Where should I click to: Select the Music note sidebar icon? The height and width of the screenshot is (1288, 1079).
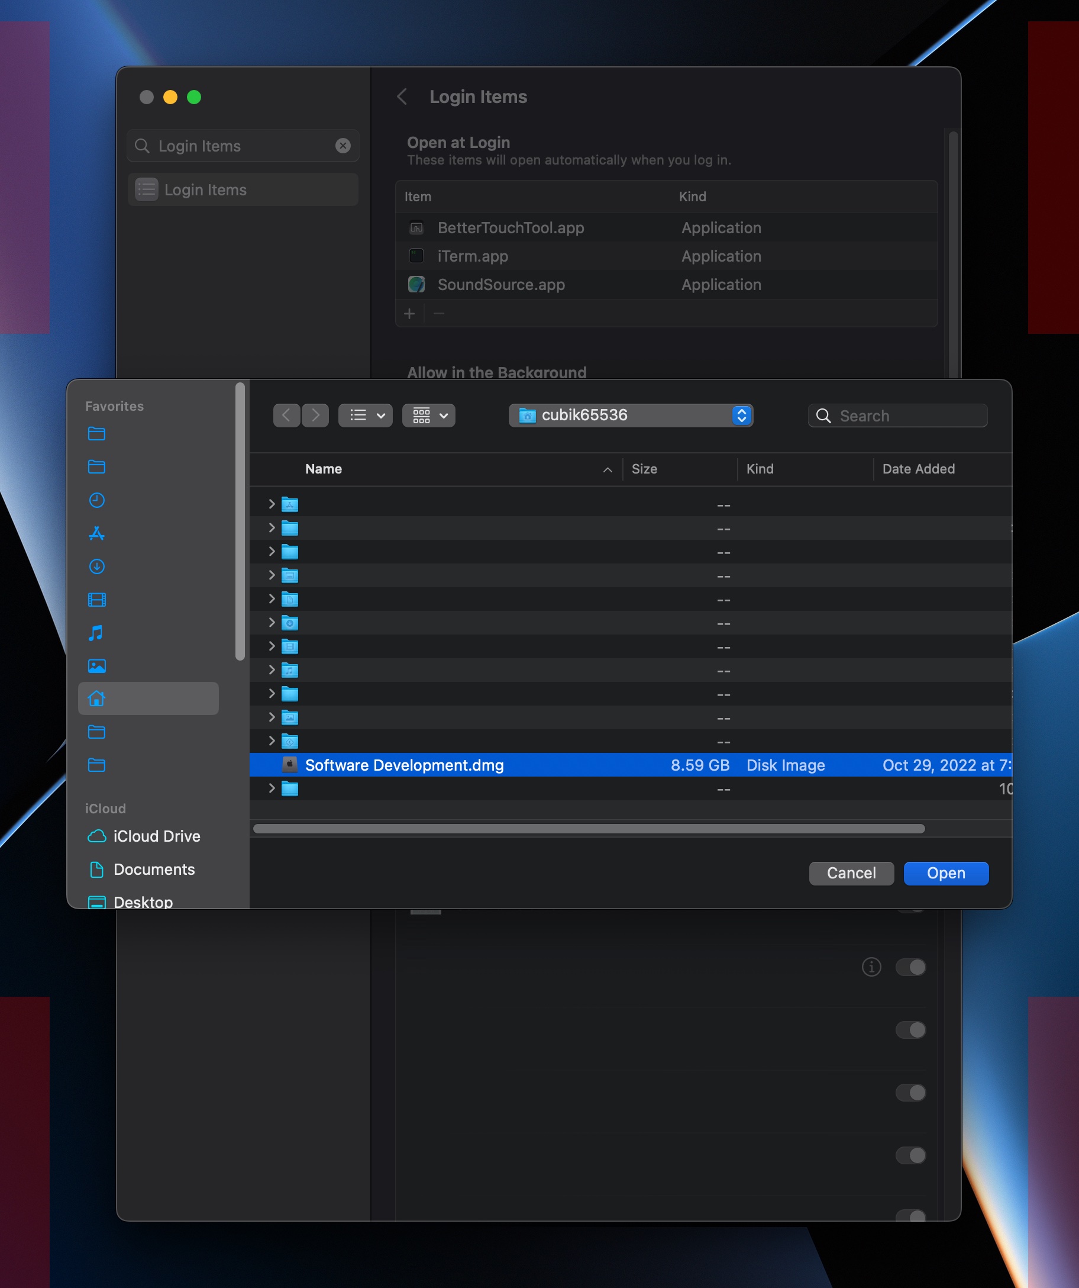pyautogui.click(x=96, y=632)
